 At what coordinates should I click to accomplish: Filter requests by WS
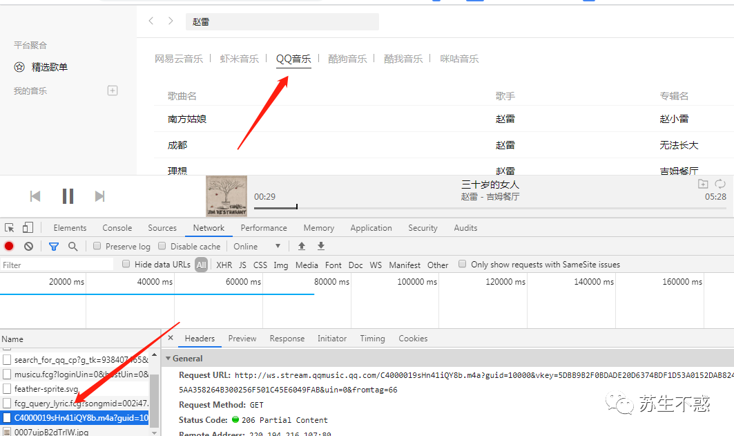pos(376,265)
